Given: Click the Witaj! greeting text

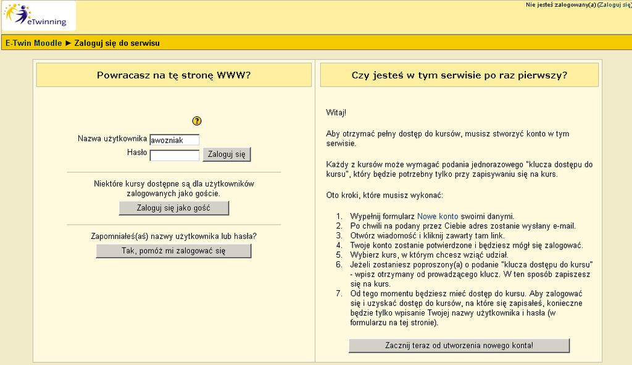Looking at the screenshot, I should tap(336, 112).
